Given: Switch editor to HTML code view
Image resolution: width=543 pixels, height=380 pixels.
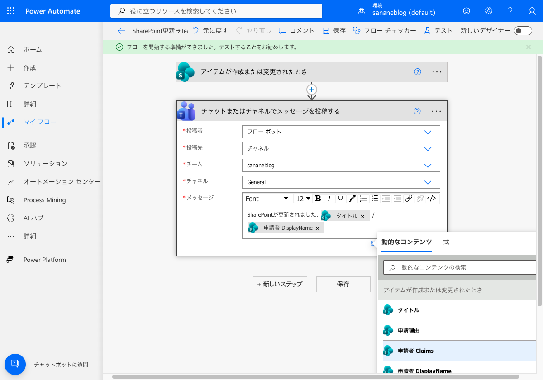Looking at the screenshot, I should pyautogui.click(x=432, y=199).
